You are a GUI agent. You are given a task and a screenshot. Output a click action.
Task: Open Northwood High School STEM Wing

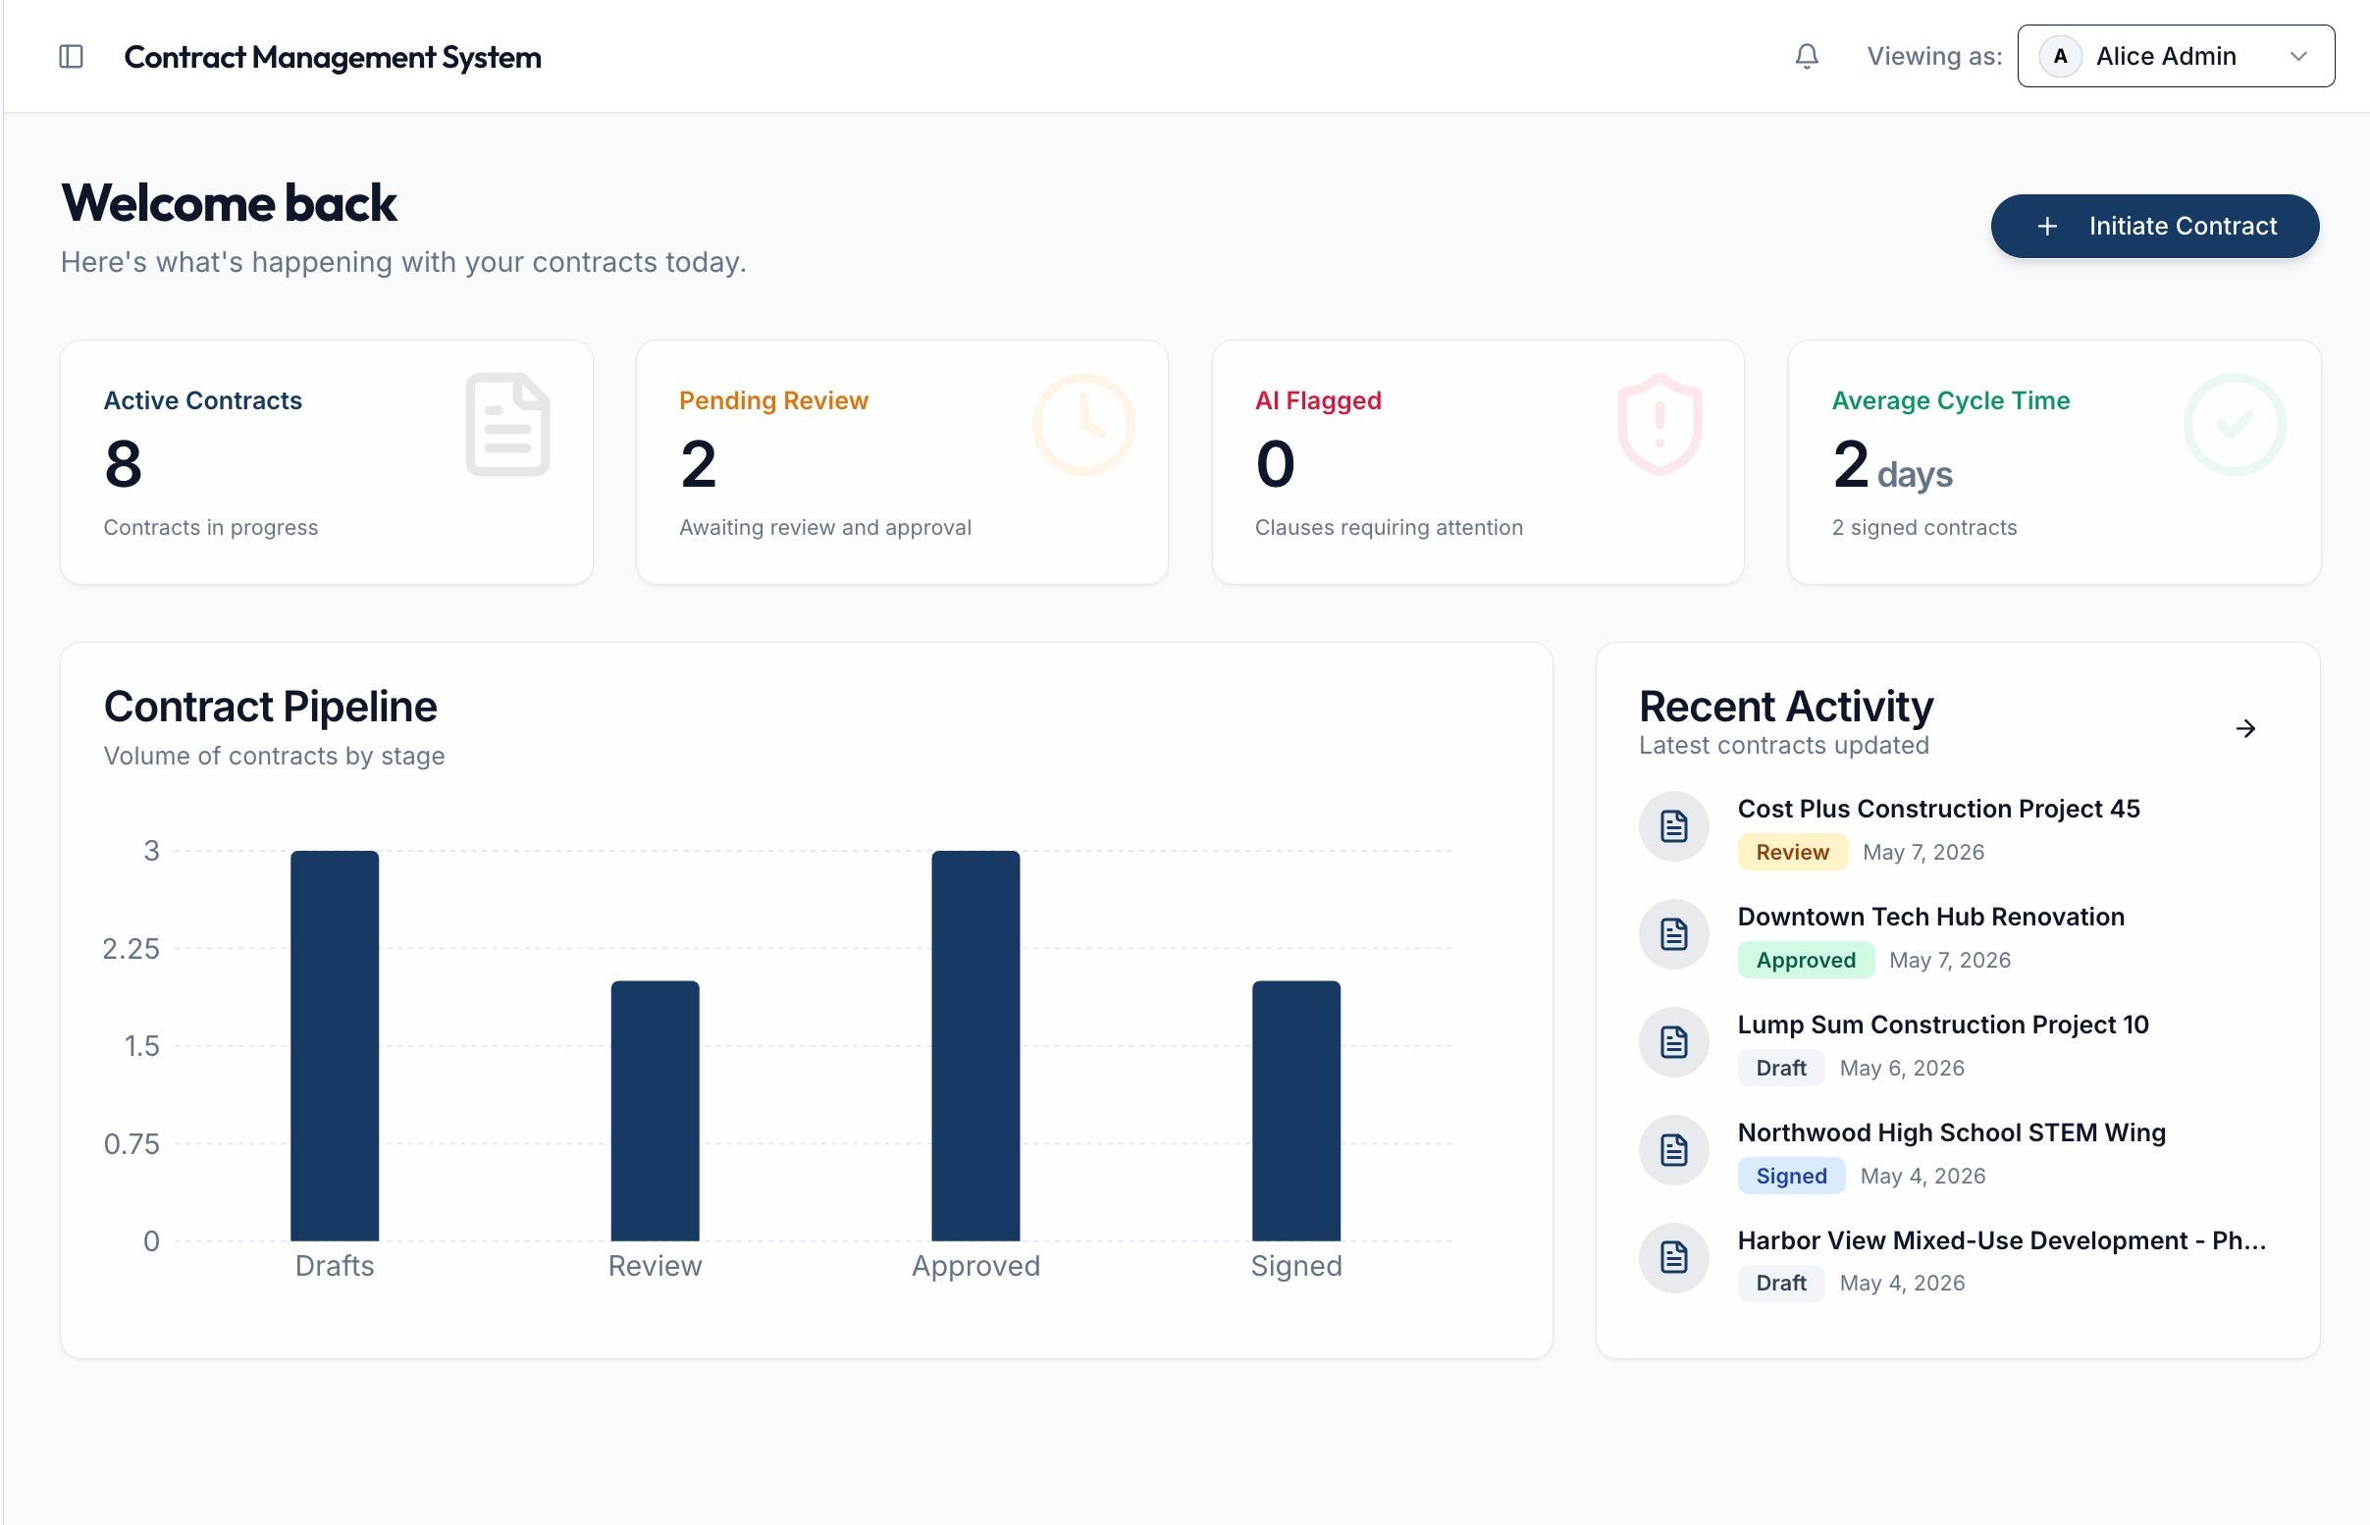(x=1952, y=1132)
